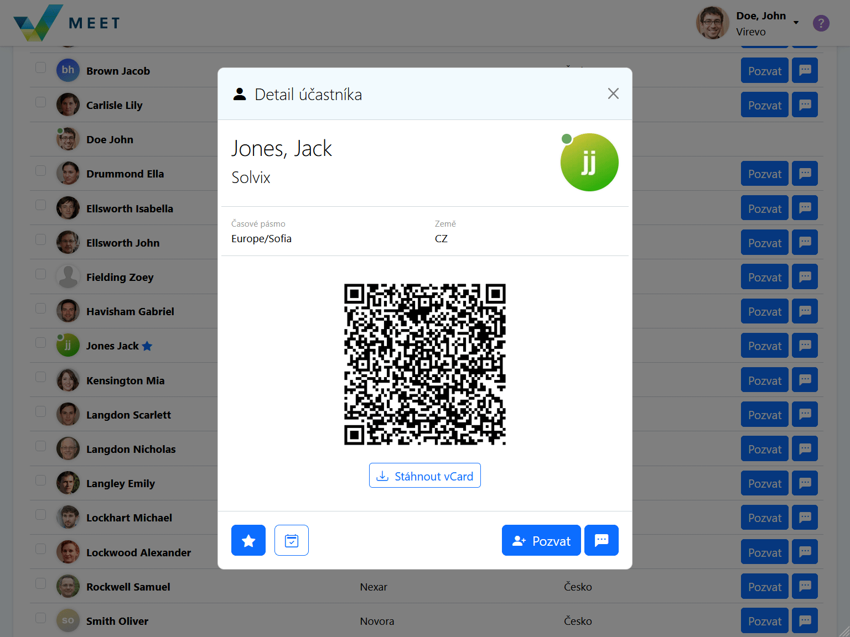Click Fielding Zoey placeholder avatar
Screen dimensions: 850x637
coord(68,276)
